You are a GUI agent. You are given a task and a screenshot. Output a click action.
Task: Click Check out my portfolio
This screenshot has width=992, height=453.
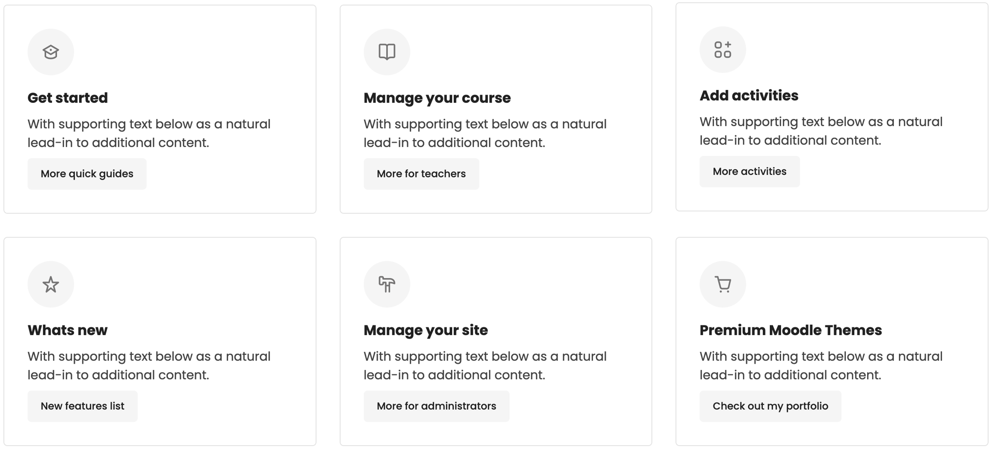[x=770, y=406]
